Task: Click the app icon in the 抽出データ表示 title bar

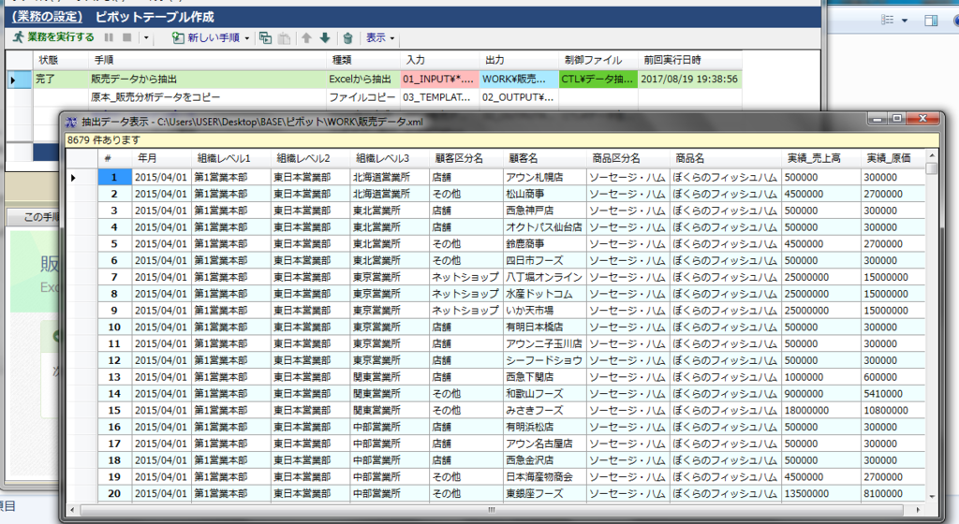Action: point(71,122)
